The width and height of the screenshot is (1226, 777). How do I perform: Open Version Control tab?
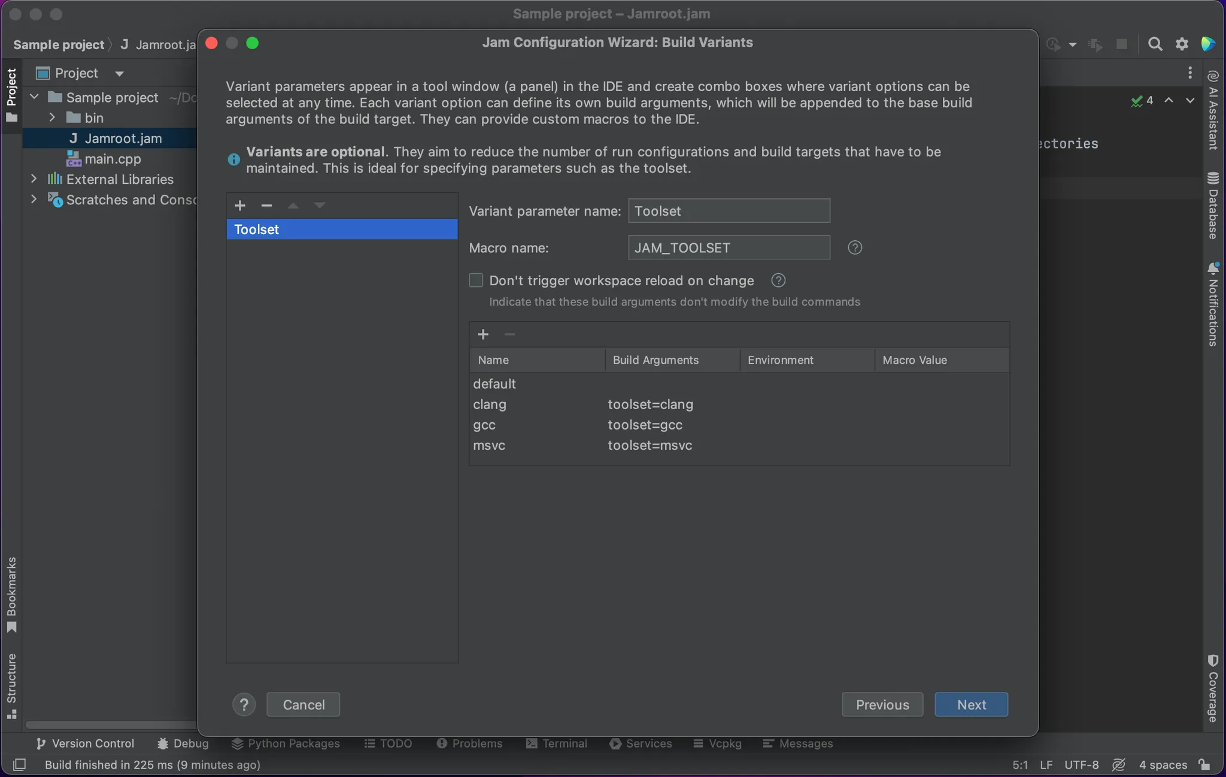[x=85, y=743]
